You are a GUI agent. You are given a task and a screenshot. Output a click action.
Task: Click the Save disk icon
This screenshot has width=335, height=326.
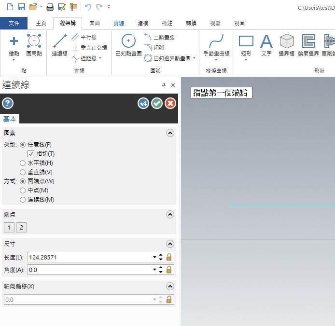click(x=22, y=7)
